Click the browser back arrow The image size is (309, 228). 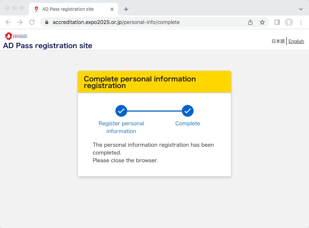pos(8,22)
